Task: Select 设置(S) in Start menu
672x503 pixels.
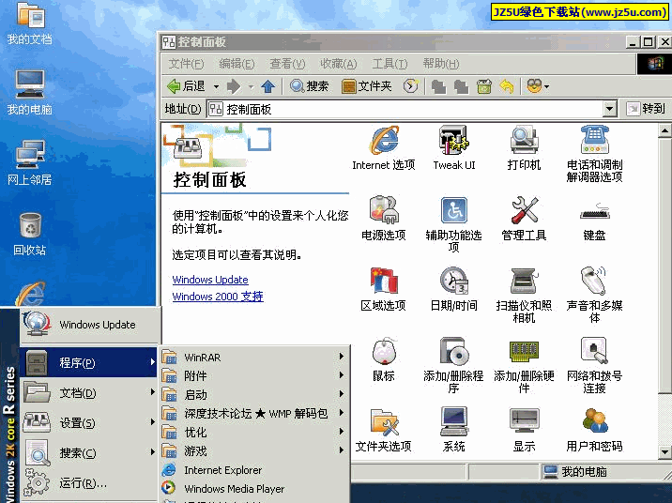Action: [88, 422]
